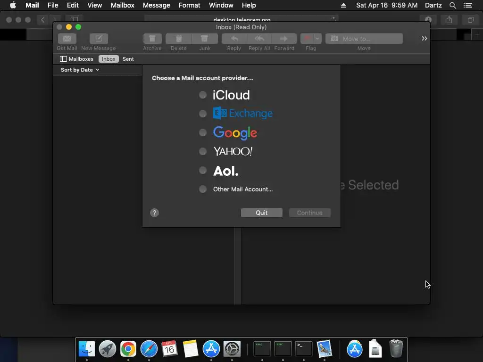Select the Exchange radio button
The image size is (483, 362).
tap(203, 114)
